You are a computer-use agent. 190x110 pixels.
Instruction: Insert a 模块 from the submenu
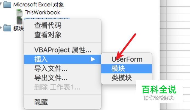[127, 68]
